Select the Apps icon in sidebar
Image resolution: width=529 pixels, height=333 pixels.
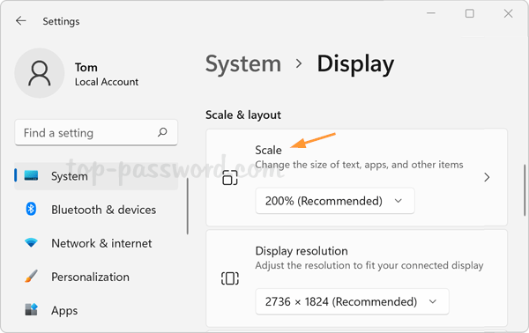point(31,309)
